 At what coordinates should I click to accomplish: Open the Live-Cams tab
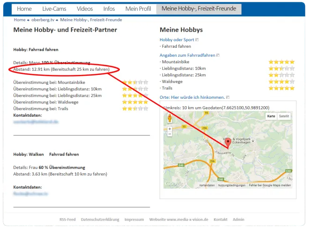coord(54,9)
